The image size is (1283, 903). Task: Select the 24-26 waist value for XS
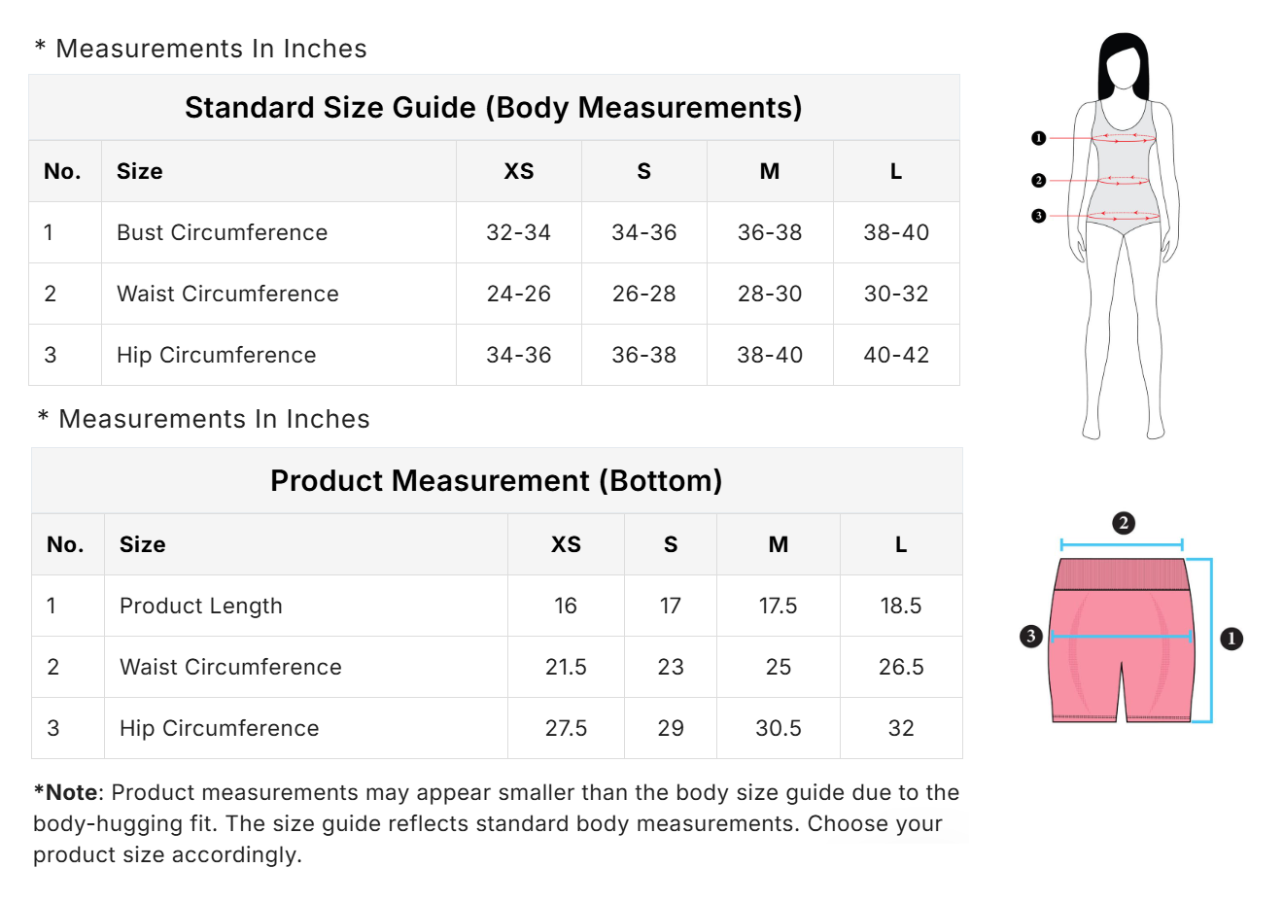click(519, 295)
